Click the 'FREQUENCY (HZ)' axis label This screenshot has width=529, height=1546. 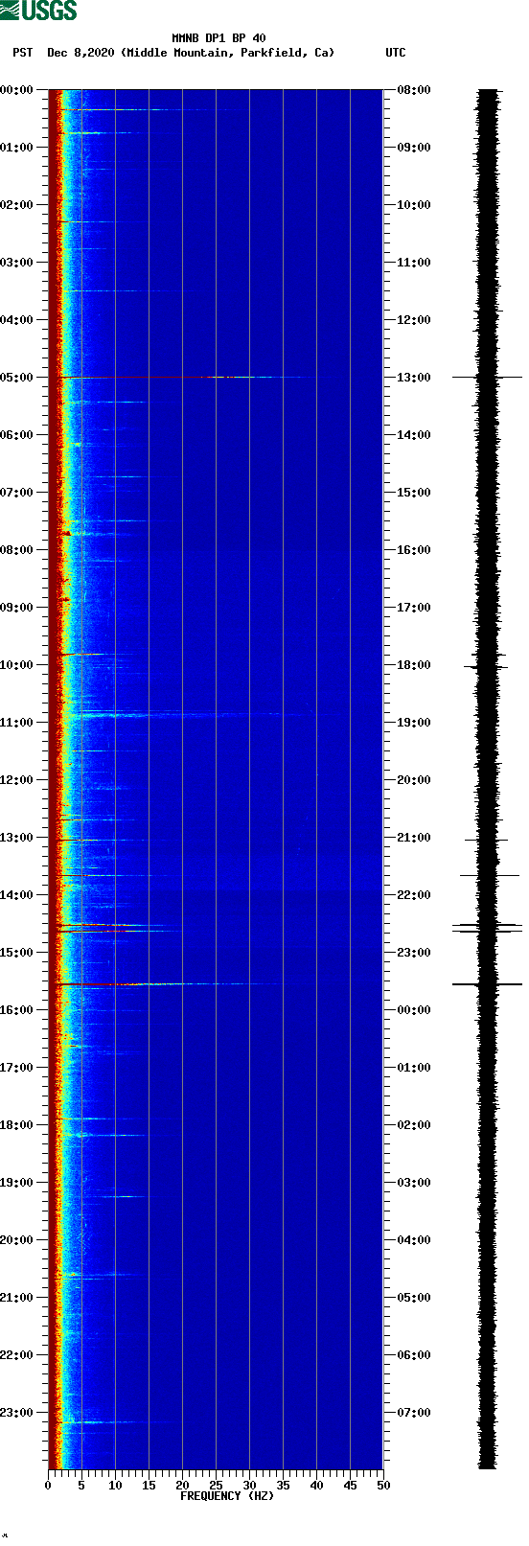227,1496
